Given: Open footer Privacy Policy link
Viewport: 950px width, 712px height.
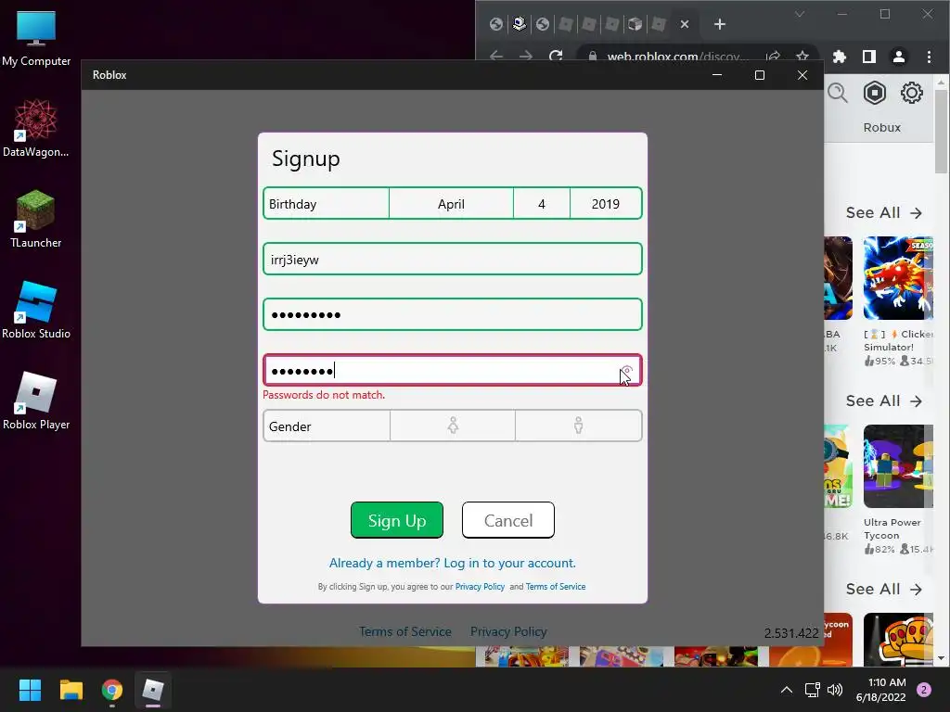Looking at the screenshot, I should (x=508, y=631).
